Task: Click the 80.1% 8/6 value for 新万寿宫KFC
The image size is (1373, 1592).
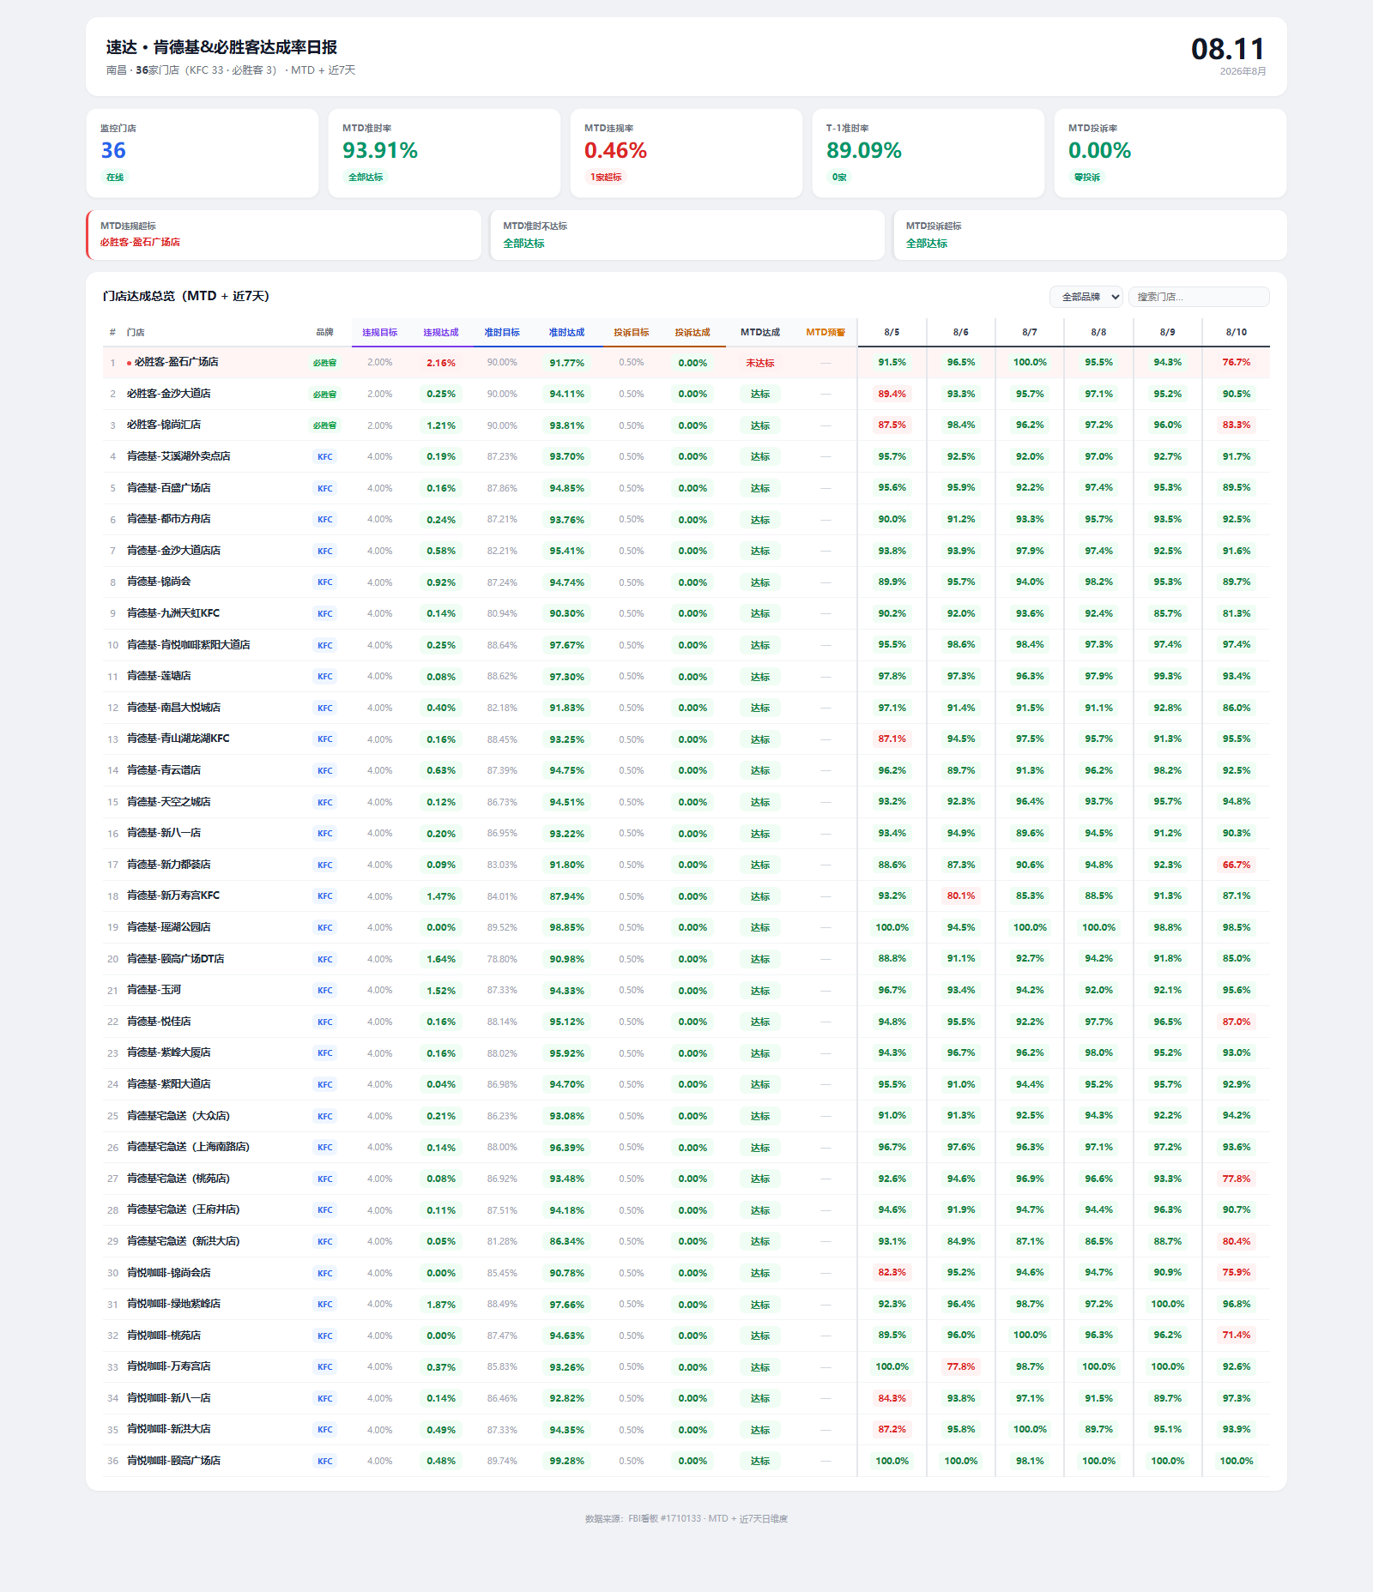Action: click(x=961, y=896)
